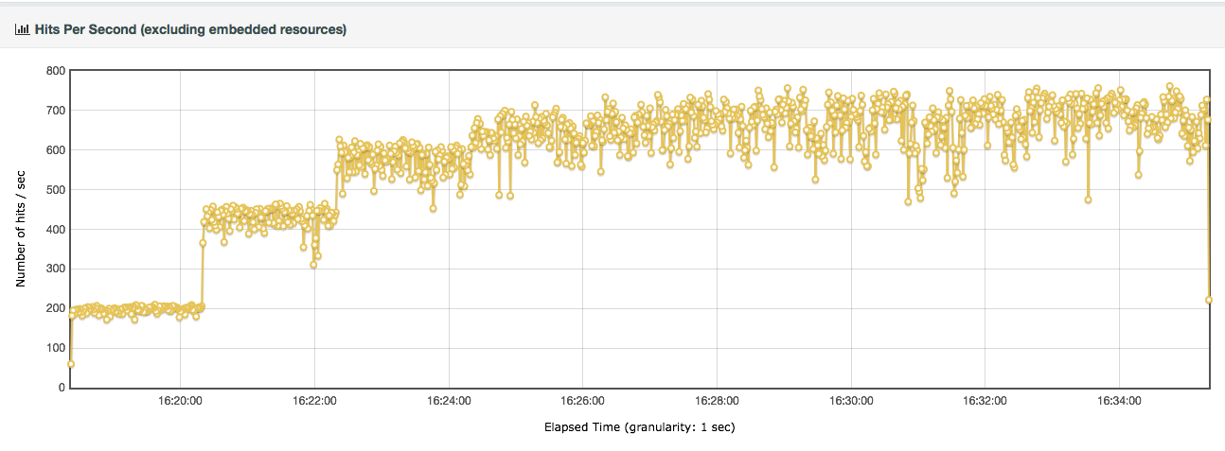Select the 16:22:00 time axis label

[x=315, y=401]
